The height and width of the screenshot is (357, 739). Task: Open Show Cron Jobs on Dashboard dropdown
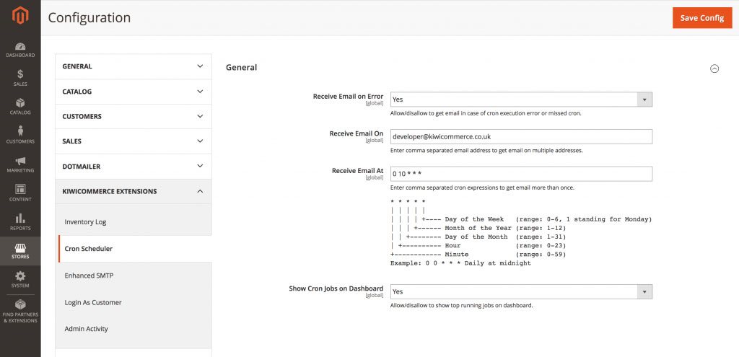click(x=521, y=292)
